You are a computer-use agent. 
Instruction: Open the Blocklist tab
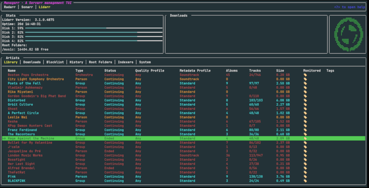(55, 62)
